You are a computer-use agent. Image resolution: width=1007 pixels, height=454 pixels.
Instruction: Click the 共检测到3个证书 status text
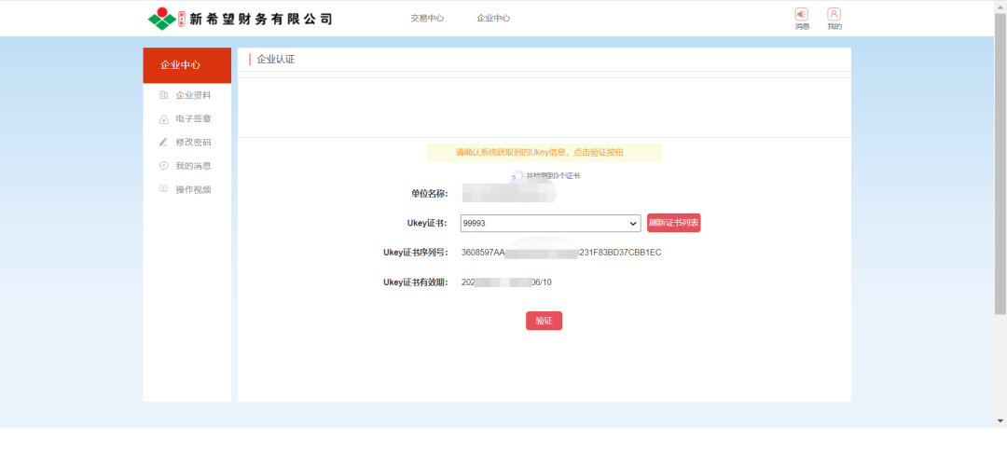[x=553, y=175]
